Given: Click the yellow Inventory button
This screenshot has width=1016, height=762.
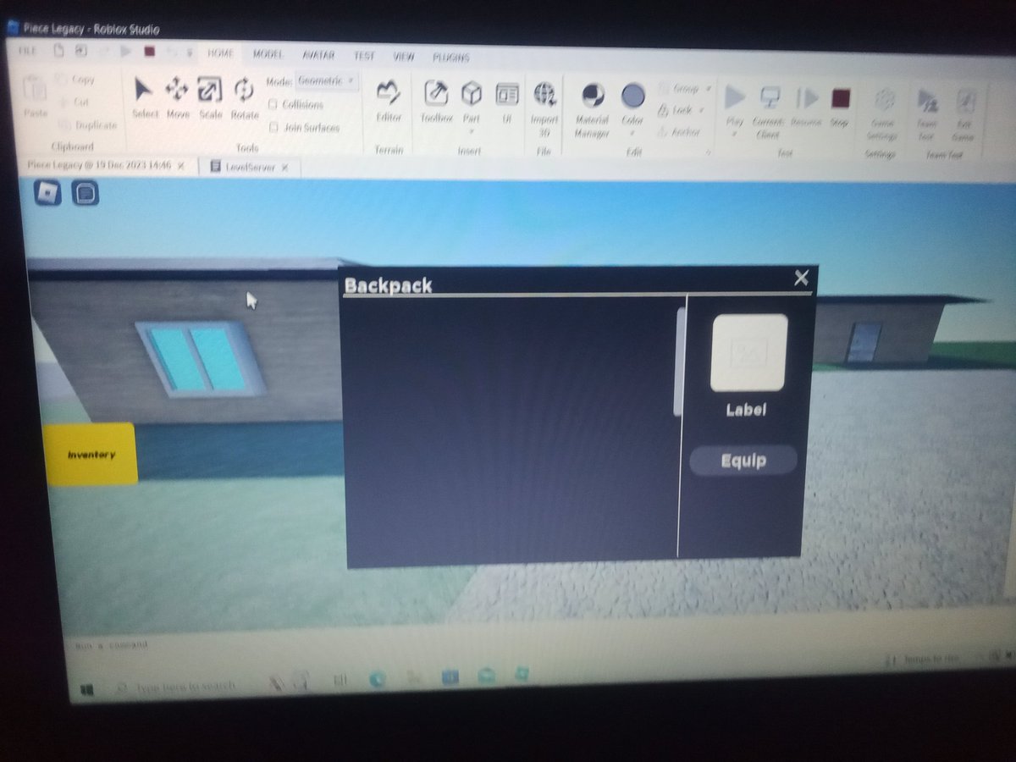Looking at the screenshot, I should click(x=91, y=454).
